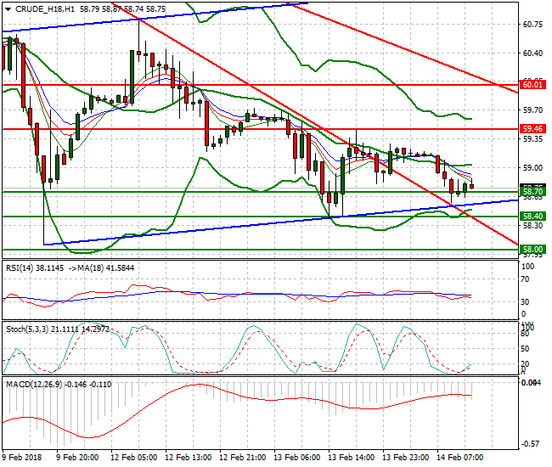Select the green 58.70 support label
Screen dimensions: 552x467
tap(532, 191)
